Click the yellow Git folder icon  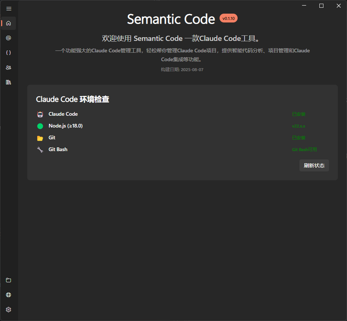pyautogui.click(x=40, y=138)
